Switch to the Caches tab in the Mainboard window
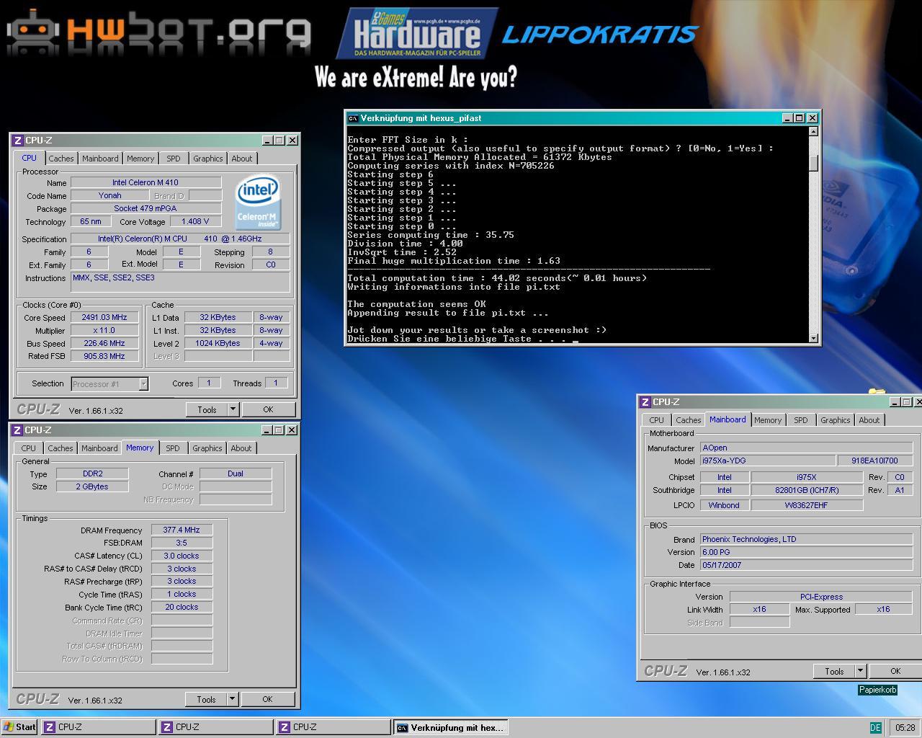 pyautogui.click(x=689, y=420)
